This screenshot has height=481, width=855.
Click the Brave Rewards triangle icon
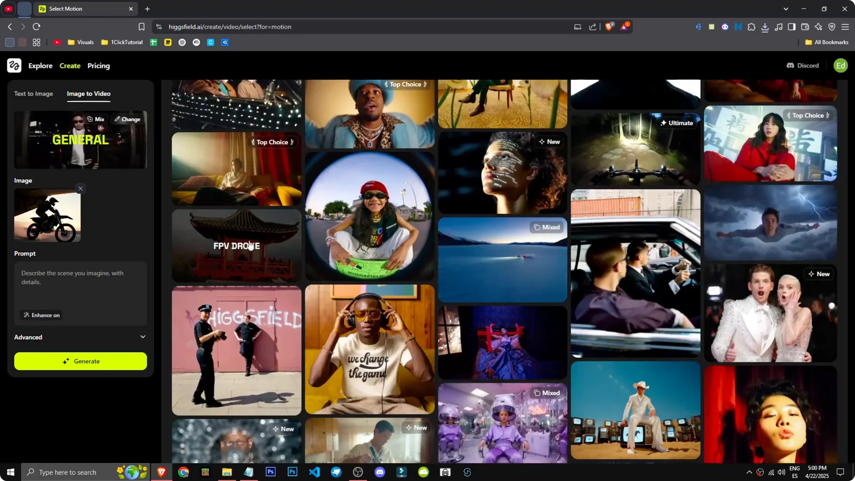(x=625, y=26)
